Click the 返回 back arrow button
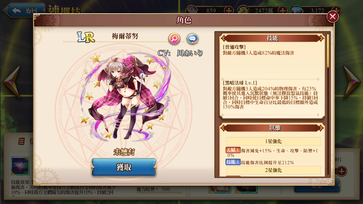Image resolution: width=363 pixels, height=204 pixels. click(23, 10)
